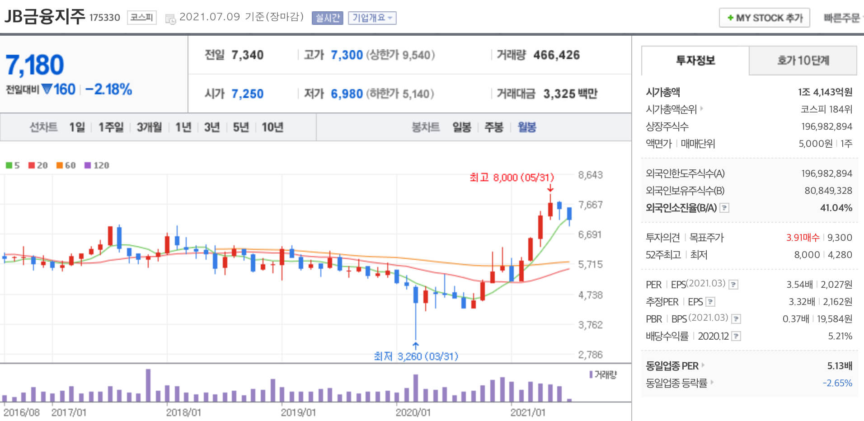The image size is (864, 421).
Task: Click the 시가총액 value 1조 4,143억원
Action: coord(825,92)
